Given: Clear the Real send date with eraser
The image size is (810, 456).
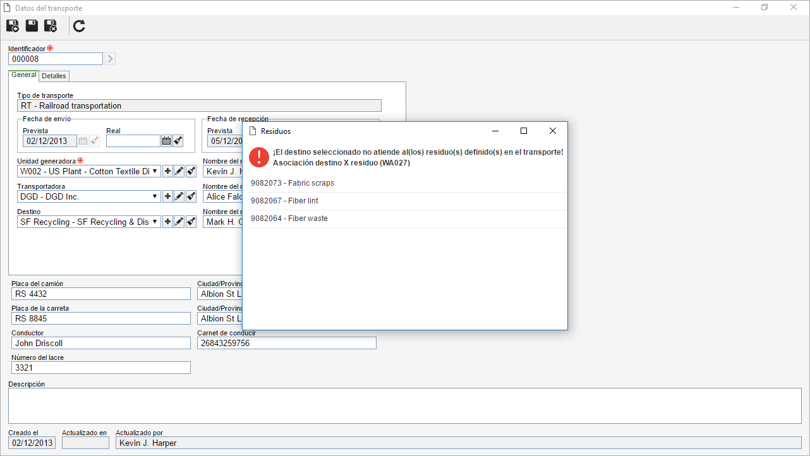Looking at the screenshot, I should [178, 141].
